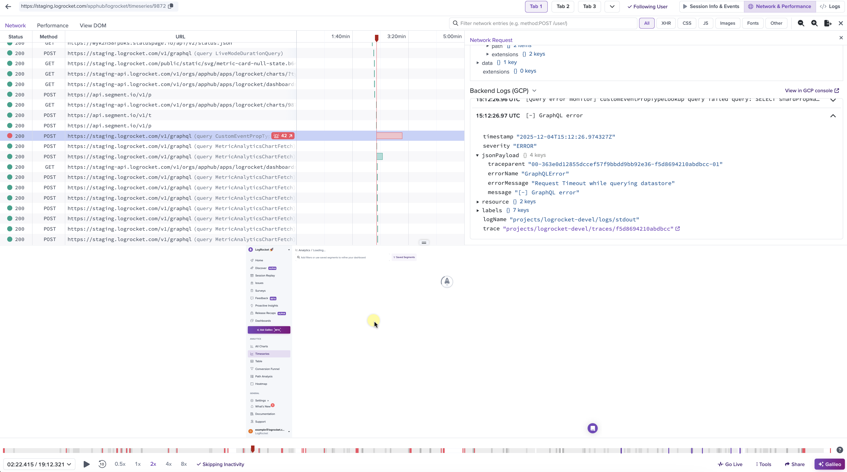Toggle Skipping Inactivity option
The image size is (847, 472).
tap(220, 464)
